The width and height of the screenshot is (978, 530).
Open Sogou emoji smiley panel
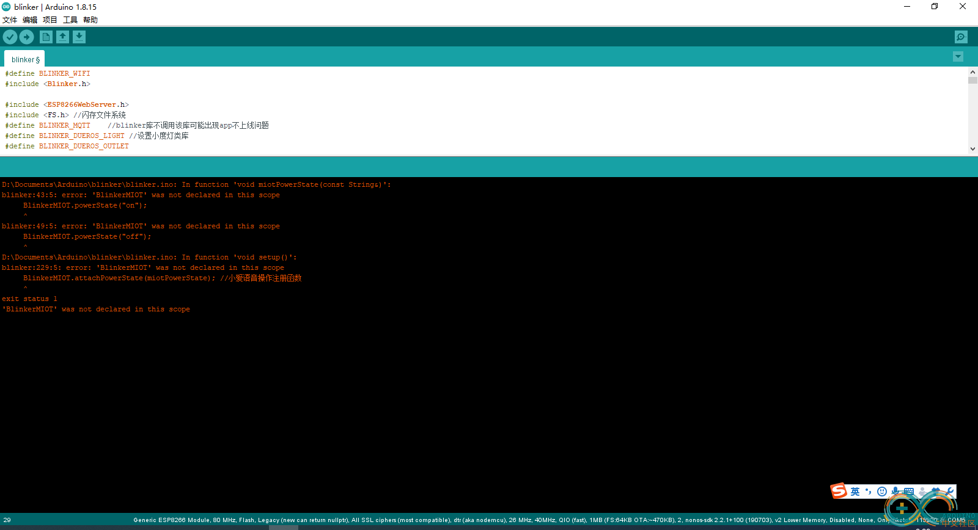pos(881,492)
